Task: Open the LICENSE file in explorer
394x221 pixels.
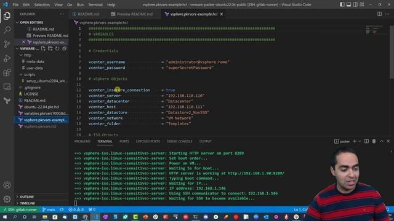Action: [x=31, y=94]
